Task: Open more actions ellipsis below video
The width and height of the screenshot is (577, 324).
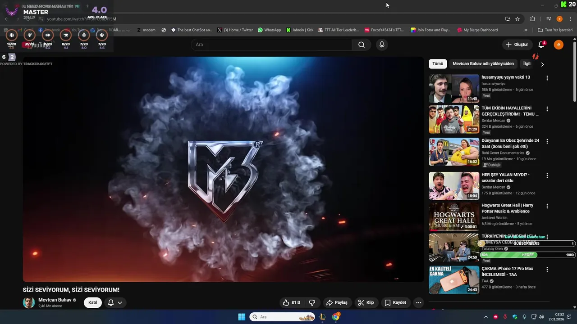Action: 418,302
